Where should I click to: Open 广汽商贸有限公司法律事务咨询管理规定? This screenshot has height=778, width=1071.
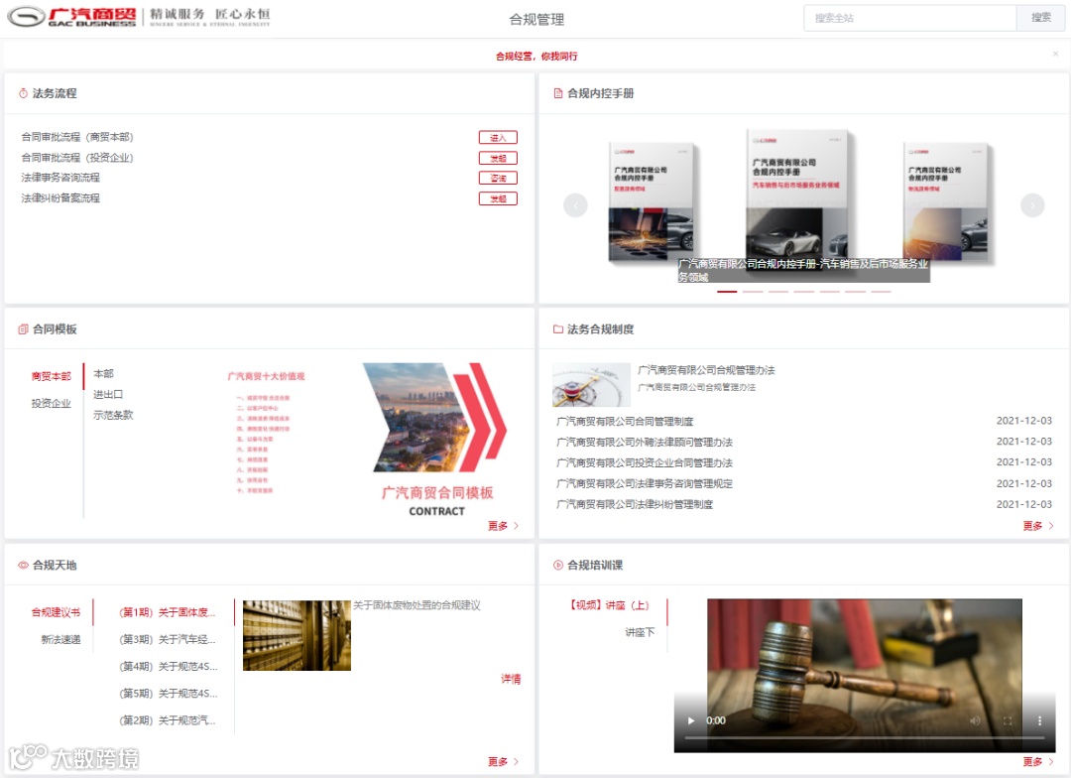(645, 483)
